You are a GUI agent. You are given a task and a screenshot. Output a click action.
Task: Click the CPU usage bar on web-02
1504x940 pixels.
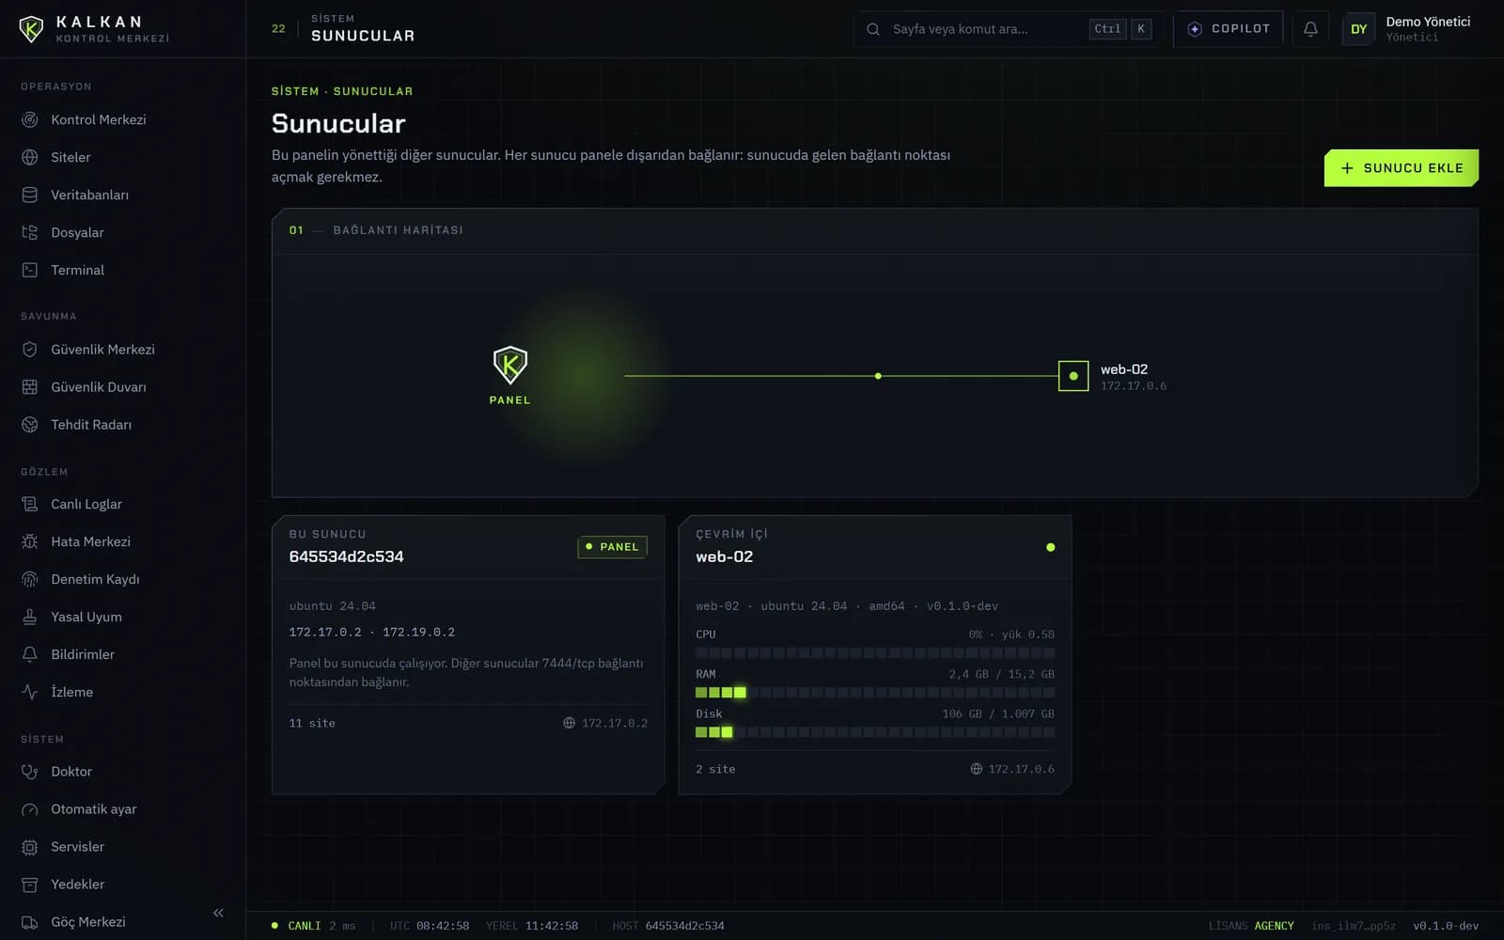tap(875, 652)
